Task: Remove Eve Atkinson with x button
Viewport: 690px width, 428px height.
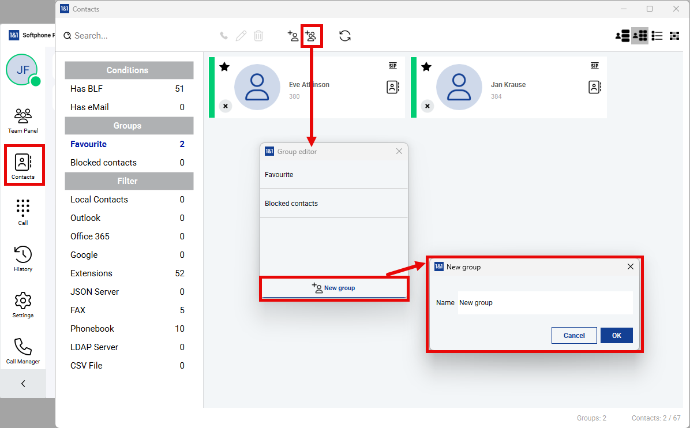Action: (x=226, y=106)
